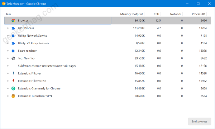215x129 pixels.
Task: Click the blue Flikover extension icon
Action: click(x=13, y=73)
